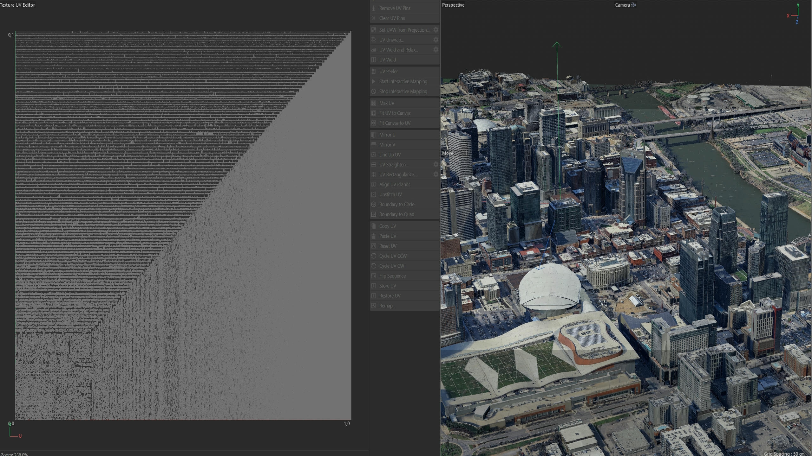Image resolution: width=812 pixels, height=456 pixels.
Task: Rotate UVs with Cycle UV CW
Action: tap(404, 266)
